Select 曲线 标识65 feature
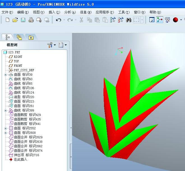 click(x=20, y=84)
